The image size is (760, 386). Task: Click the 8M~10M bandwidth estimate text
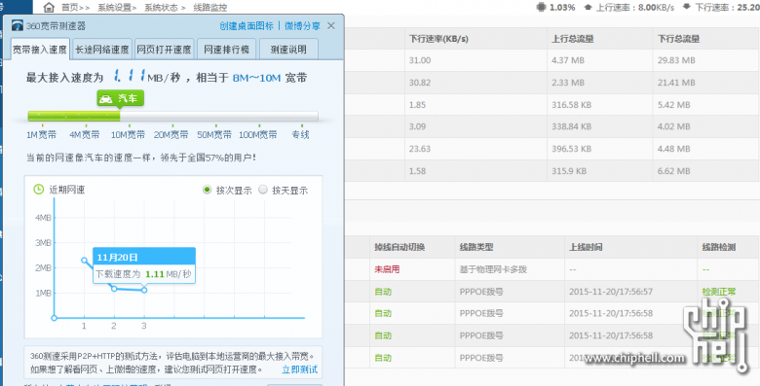257,78
